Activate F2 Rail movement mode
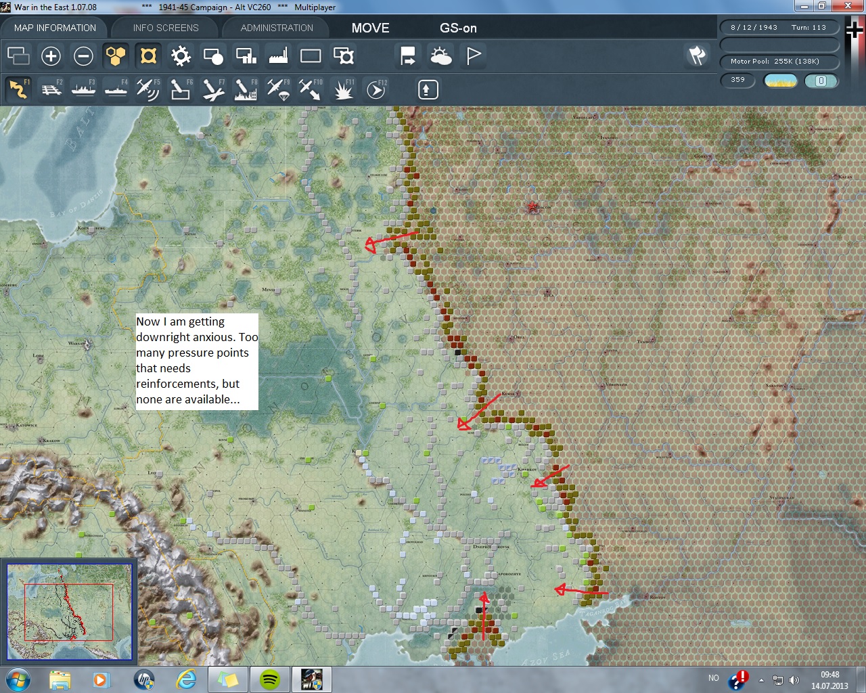Image resolution: width=866 pixels, height=693 pixels. (51, 89)
